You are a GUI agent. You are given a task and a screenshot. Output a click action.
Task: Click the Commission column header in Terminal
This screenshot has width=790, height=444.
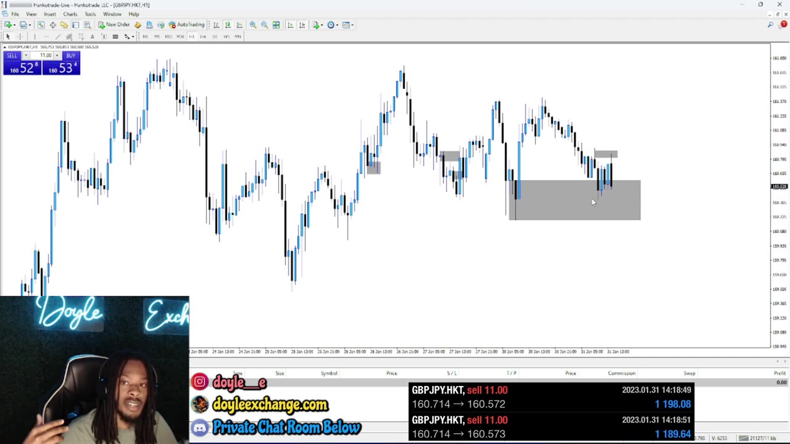(622, 373)
